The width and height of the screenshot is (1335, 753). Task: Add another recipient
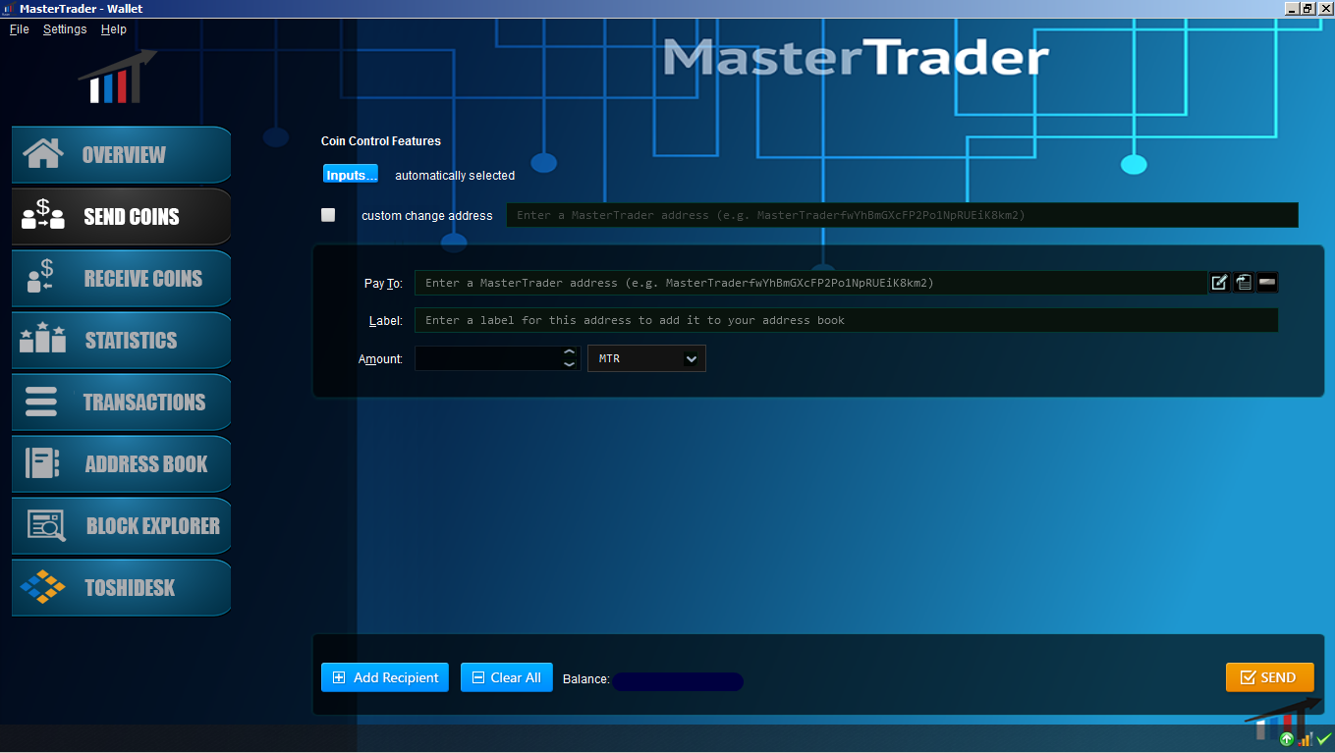[385, 677]
